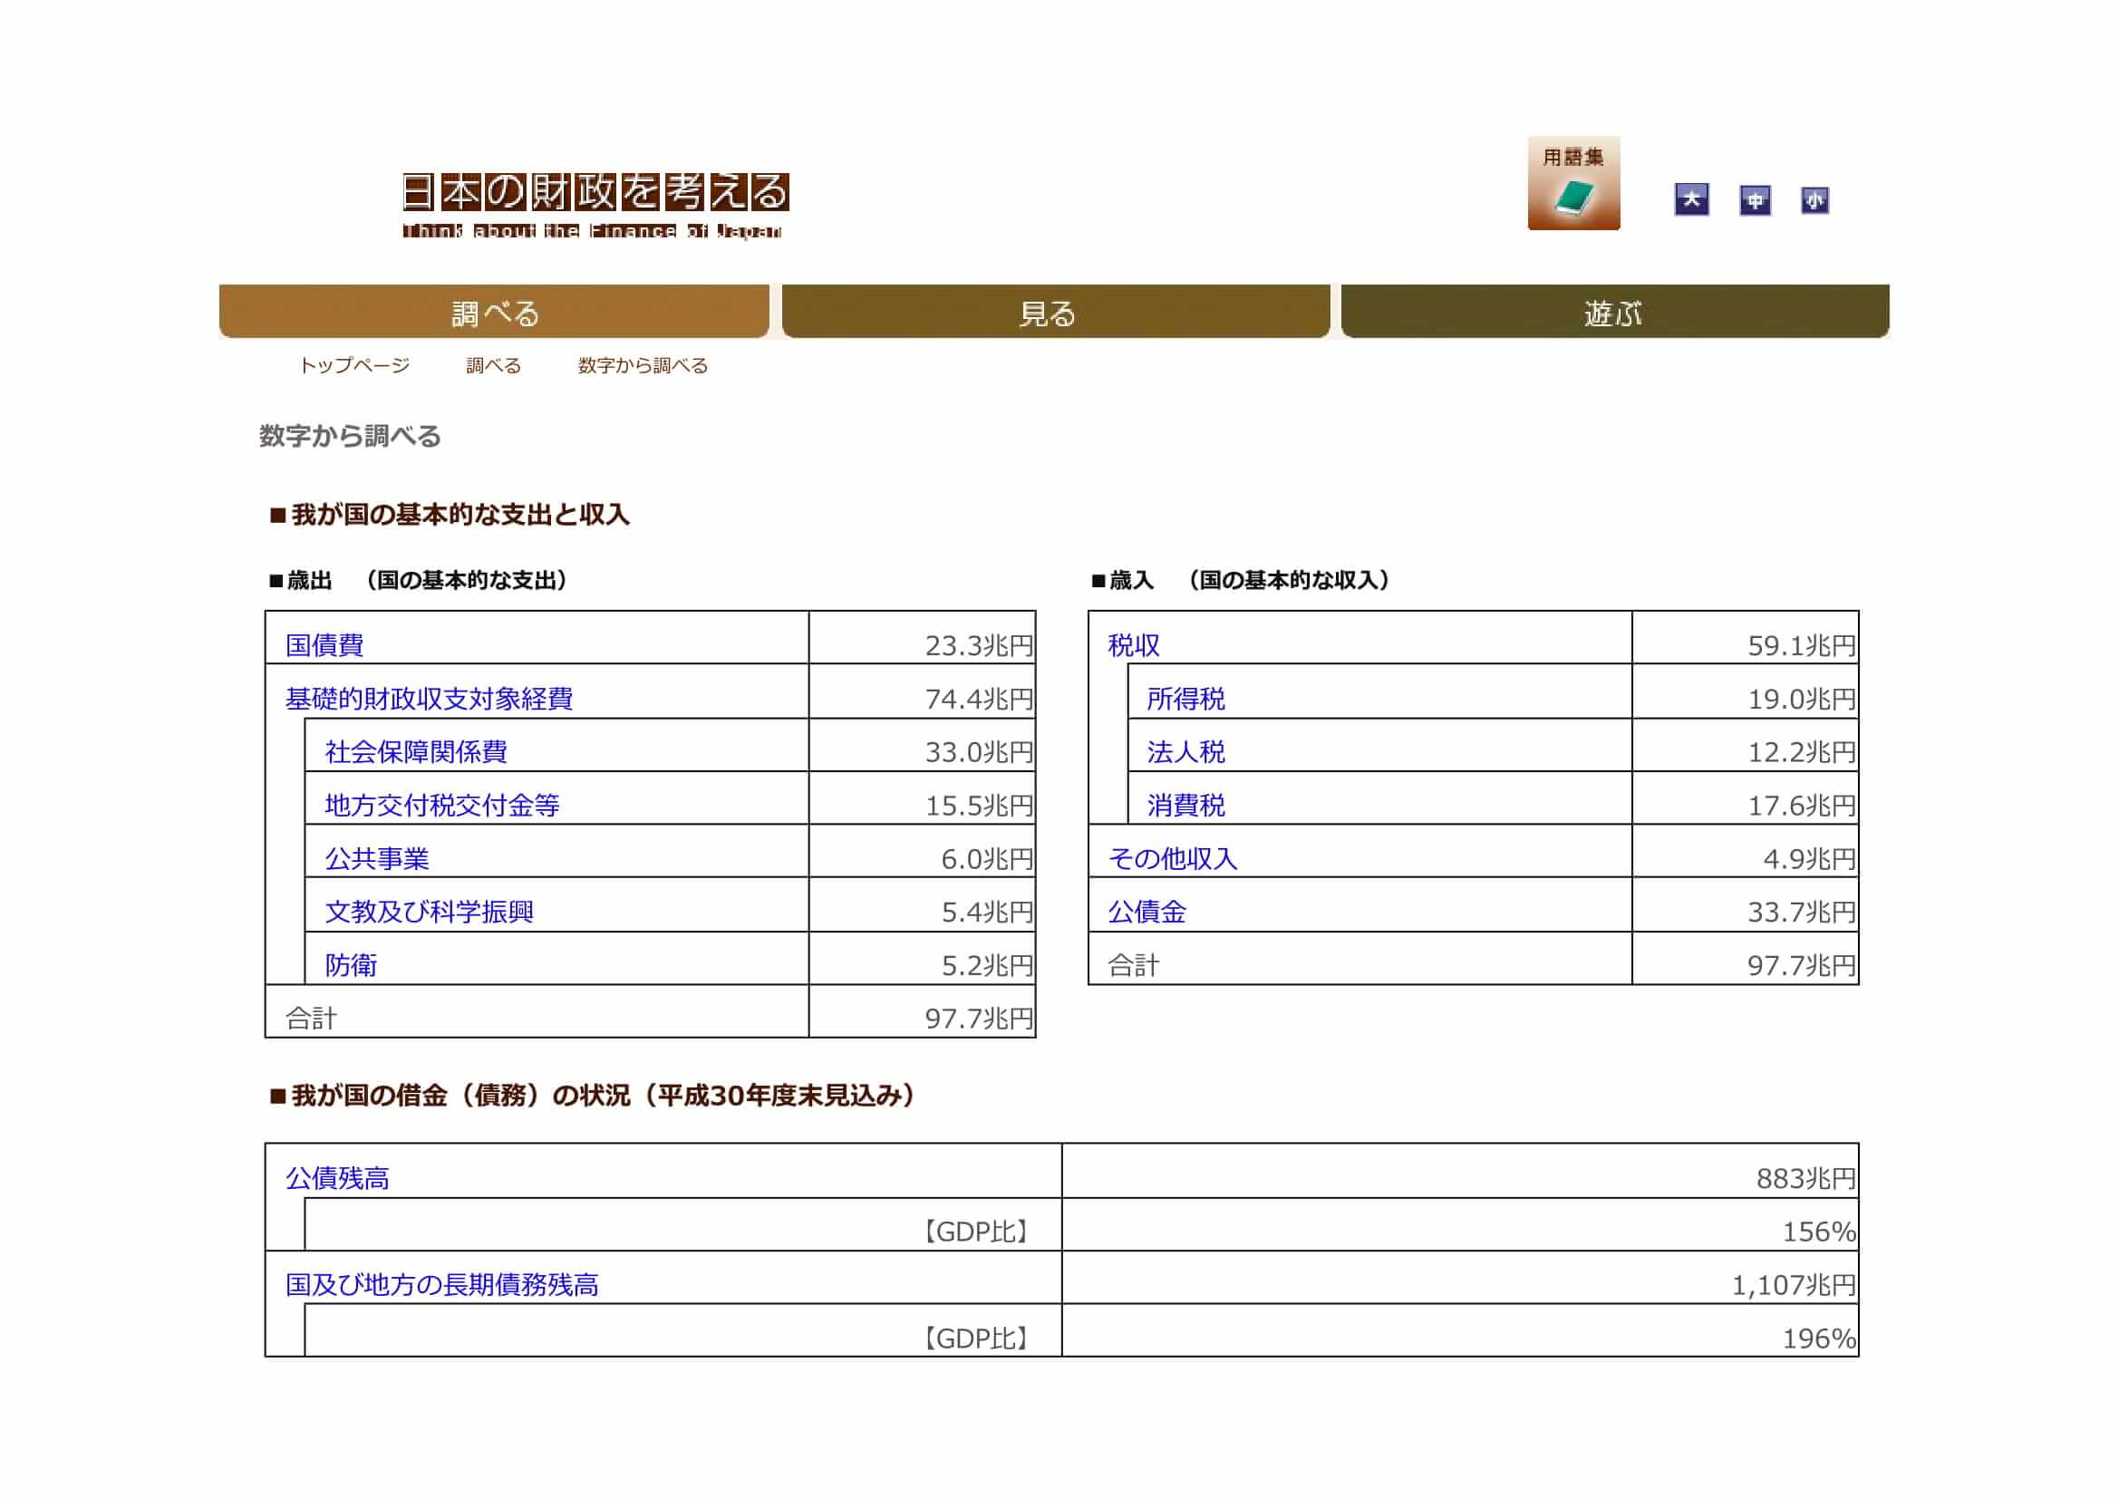The width and height of the screenshot is (2119, 1498).
Task: Open the その他収入 link
Action: pos(1172,859)
